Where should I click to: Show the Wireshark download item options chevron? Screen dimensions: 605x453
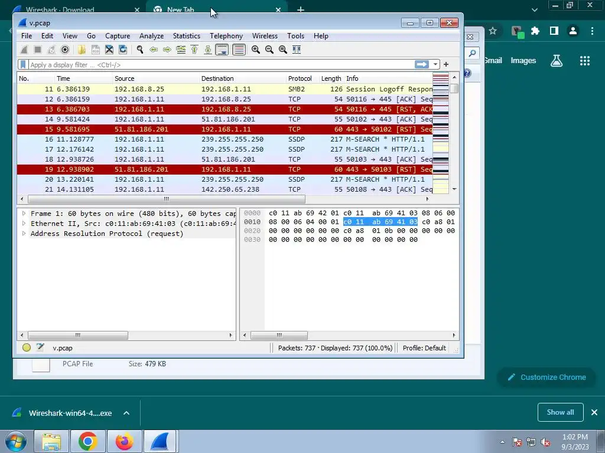pos(126,413)
